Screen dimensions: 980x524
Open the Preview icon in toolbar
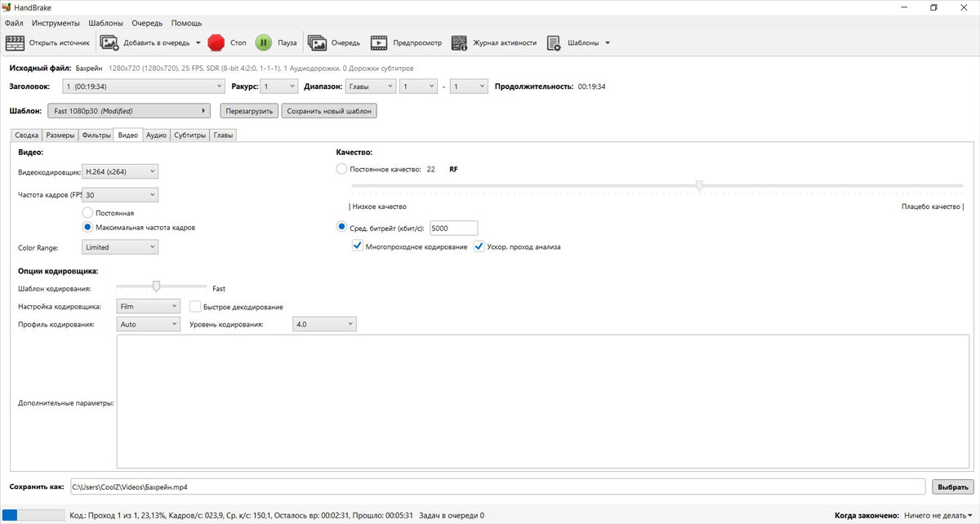point(379,42)
